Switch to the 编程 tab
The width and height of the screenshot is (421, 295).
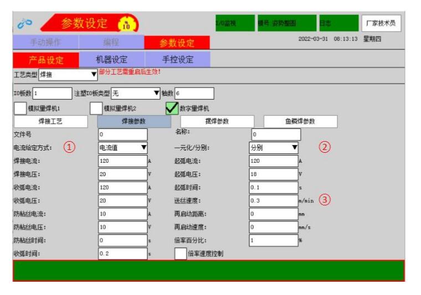[x=111, y=42]
